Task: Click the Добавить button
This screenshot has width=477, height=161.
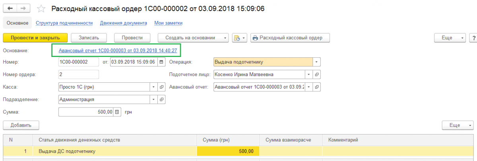Action: click(x=21, y=125)
